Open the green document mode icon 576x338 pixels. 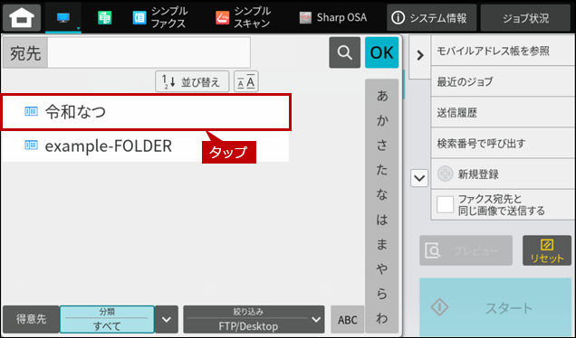pos(105,17)
